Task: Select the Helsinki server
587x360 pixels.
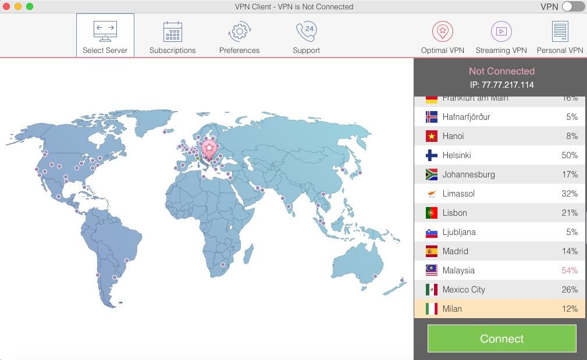Action: [x=499, y=155]
